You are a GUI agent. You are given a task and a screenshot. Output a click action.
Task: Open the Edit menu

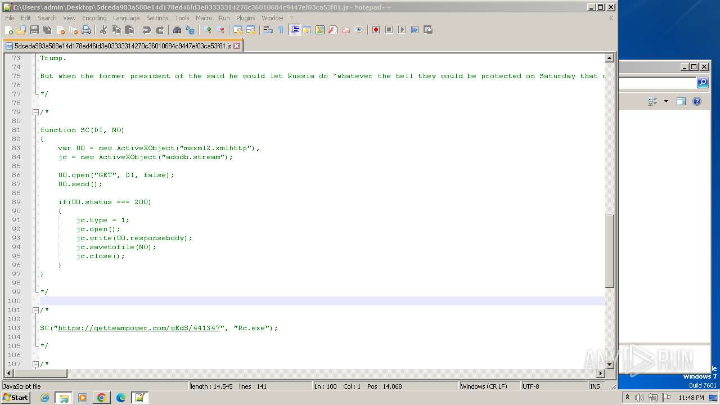[x=26, y=18]
